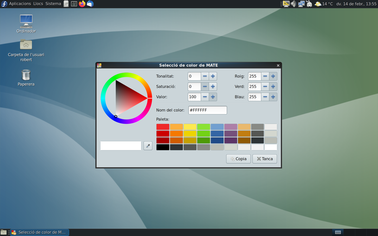
Task: Click the network connection tray icon
Action: pyautogui.click(x=301, y=4)
